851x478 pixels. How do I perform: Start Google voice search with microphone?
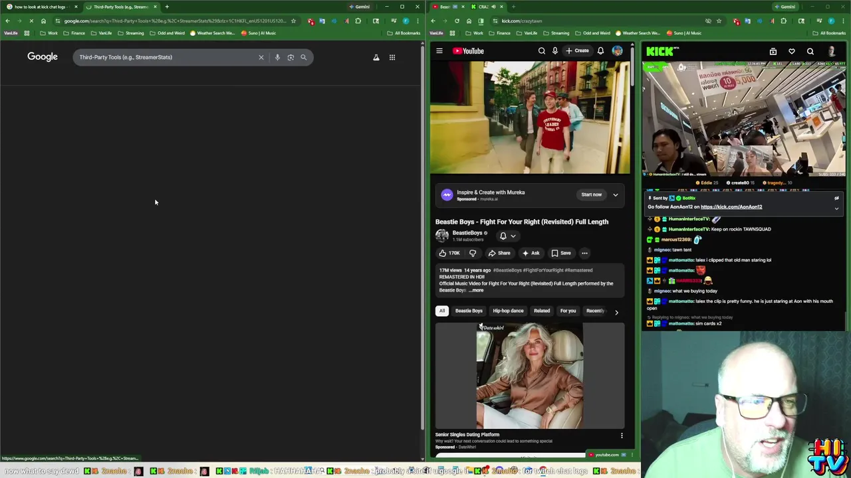277,57
